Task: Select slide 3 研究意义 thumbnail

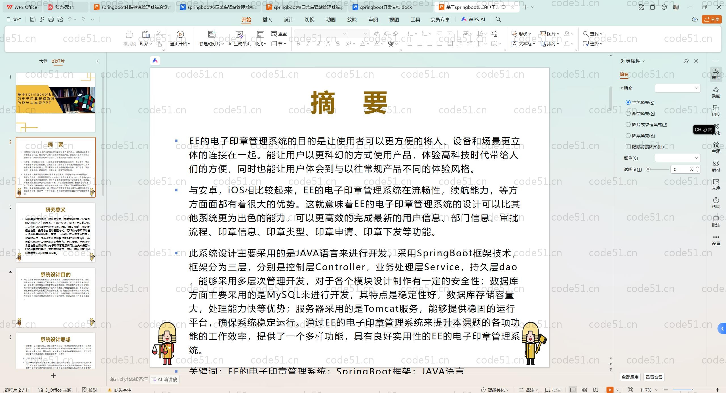Action: coord(56,232)
